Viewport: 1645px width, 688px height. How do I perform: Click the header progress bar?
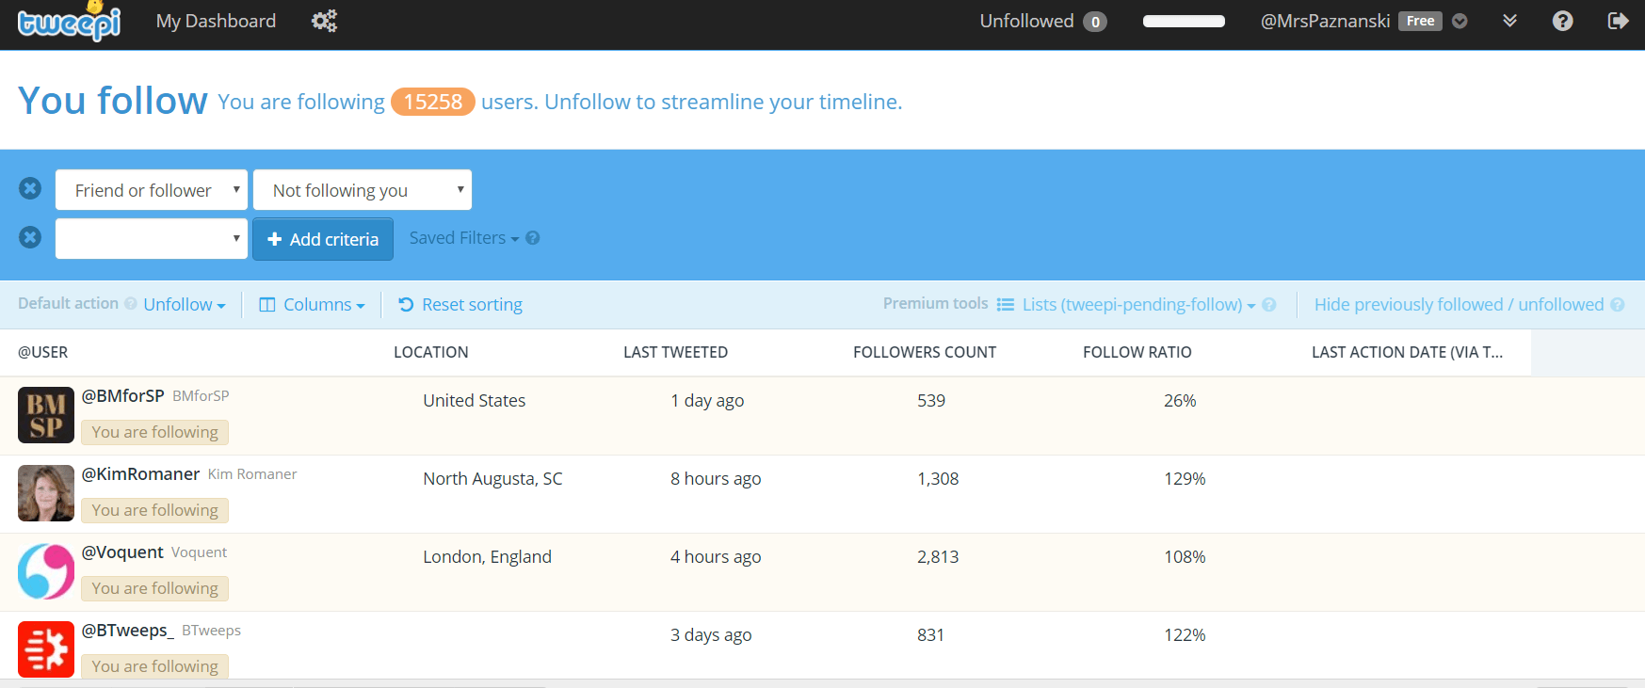pos(1184,21)
